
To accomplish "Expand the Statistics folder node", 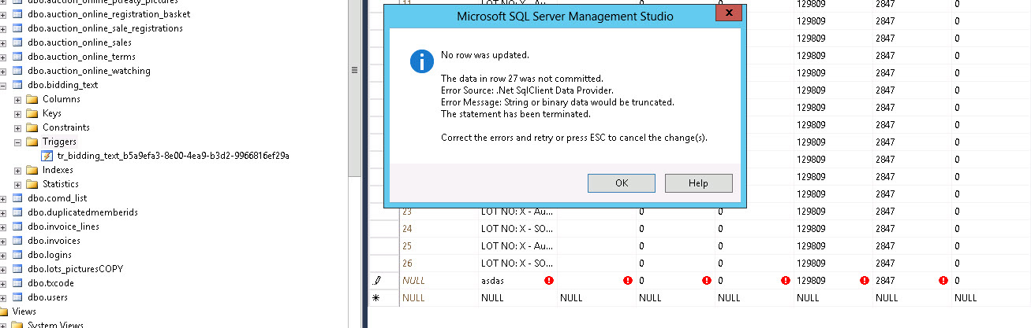I will click(17, 185).
